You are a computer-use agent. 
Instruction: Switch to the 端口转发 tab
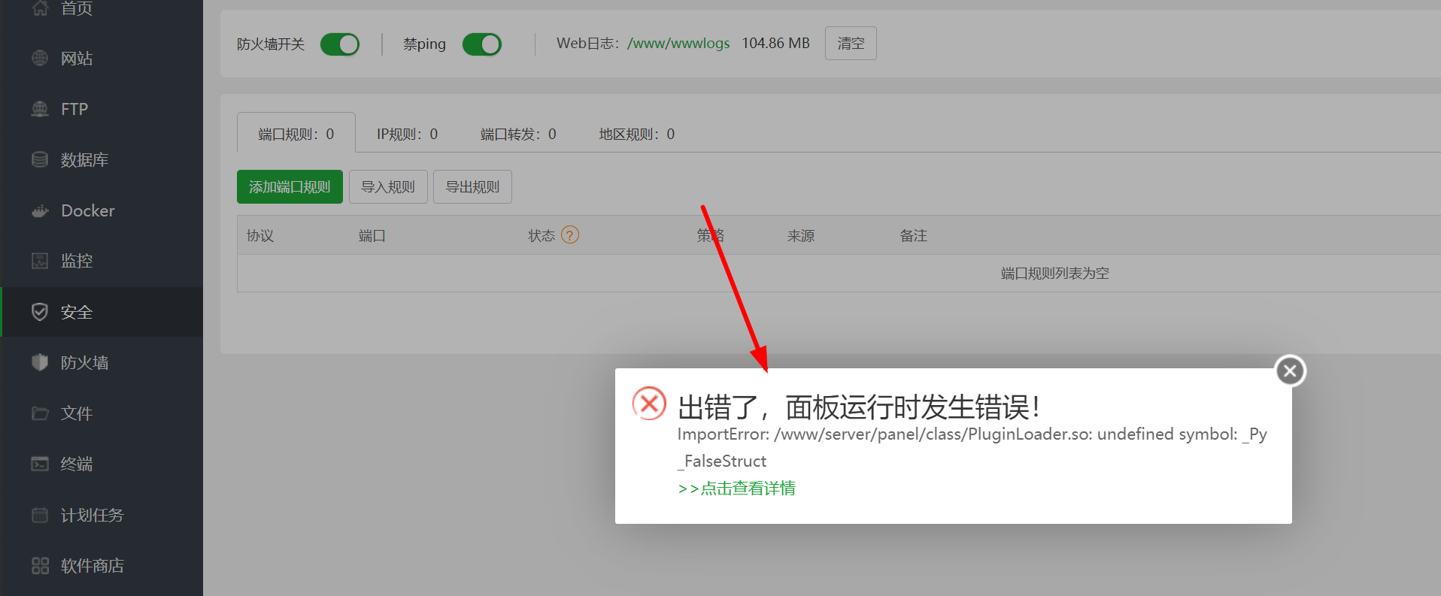(x=518, y=134)
